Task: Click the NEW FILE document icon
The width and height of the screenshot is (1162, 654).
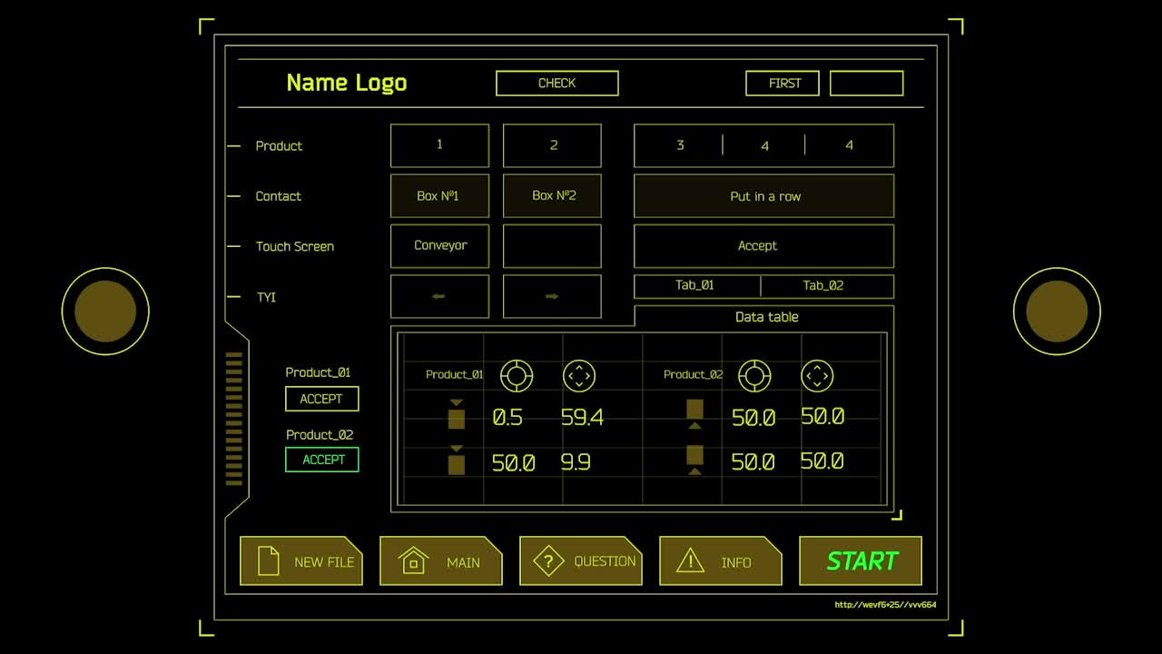Action: coord(269,560)
